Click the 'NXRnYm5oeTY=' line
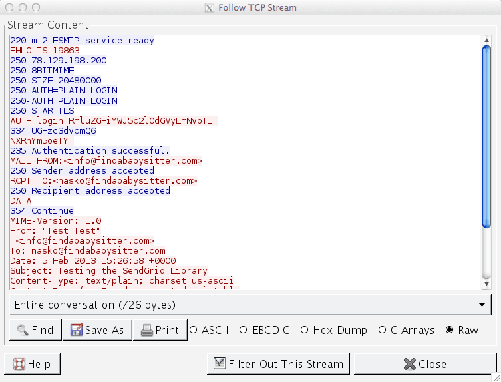This screenshot has width=501, height=382. pos(42,140)
